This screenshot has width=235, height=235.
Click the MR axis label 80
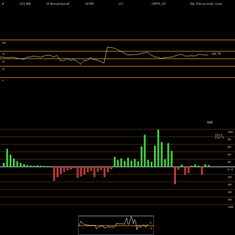tap(229, 140)
